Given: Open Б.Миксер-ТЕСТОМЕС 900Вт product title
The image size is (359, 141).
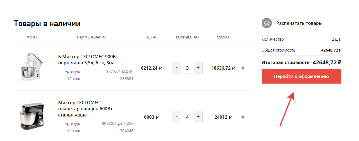Looking at the screenshot, I should pos(89,60).
